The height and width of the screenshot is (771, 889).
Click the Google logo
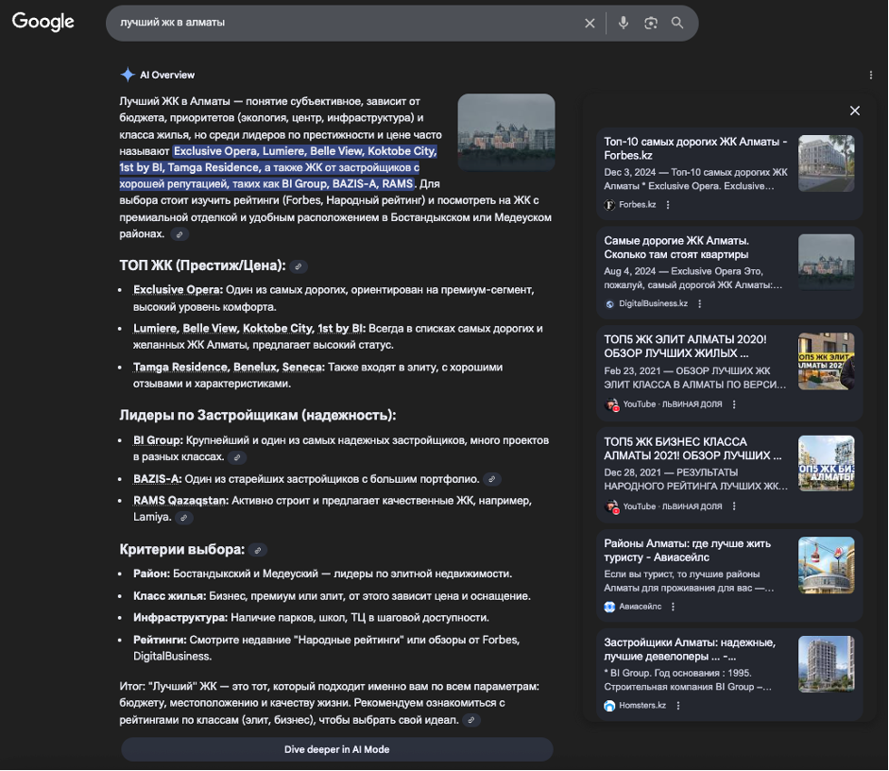click(43, 23)
